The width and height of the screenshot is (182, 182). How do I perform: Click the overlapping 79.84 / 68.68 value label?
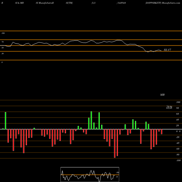169,107
